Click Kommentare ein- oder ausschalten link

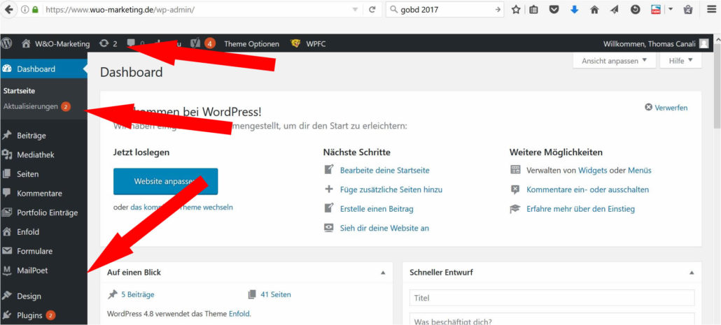(588, 189)
